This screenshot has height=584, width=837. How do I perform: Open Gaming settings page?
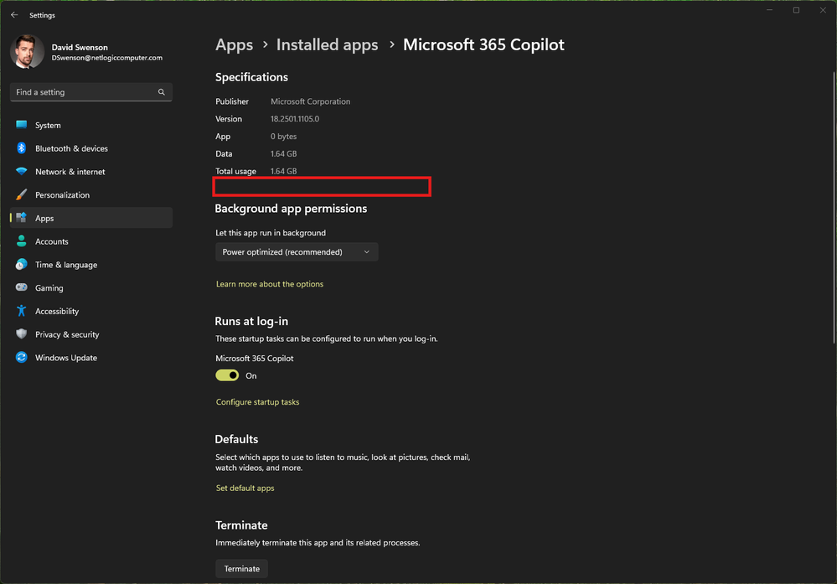tap(90, 287)
